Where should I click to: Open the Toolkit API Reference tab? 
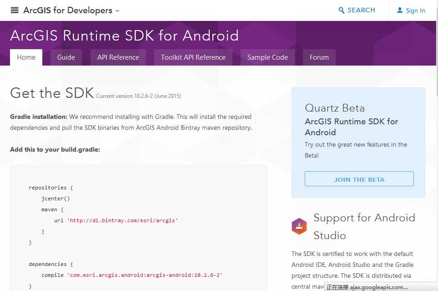(193, 57)
